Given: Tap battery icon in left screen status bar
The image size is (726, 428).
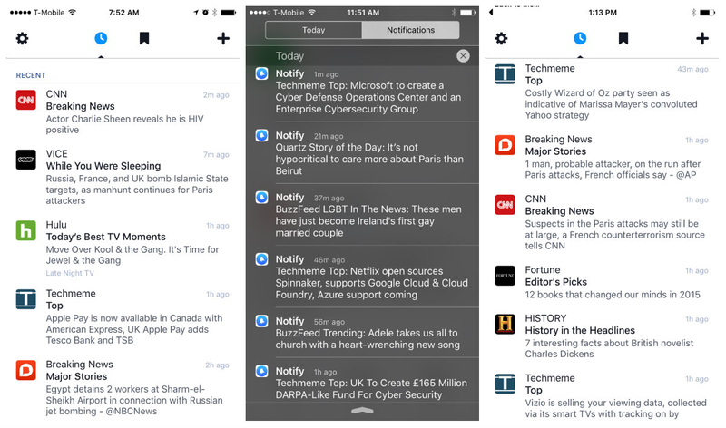Looking at the screenshot, I should pos(229,13).
